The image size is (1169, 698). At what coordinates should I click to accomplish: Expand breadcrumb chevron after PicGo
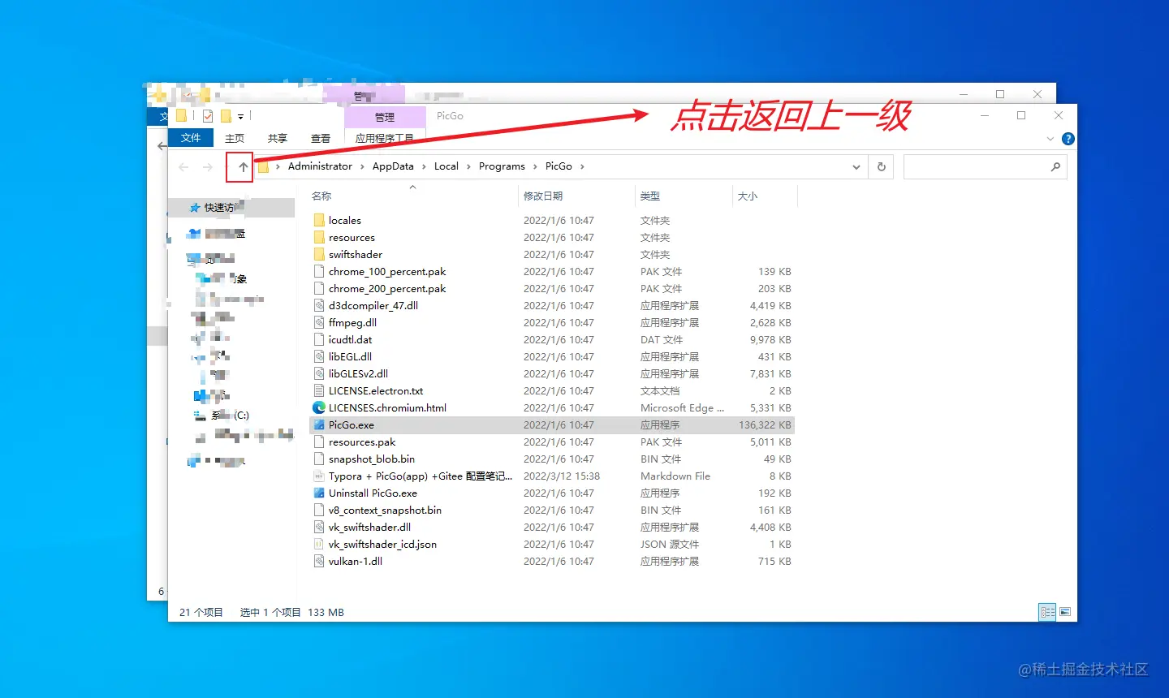(x=582, y=167)
